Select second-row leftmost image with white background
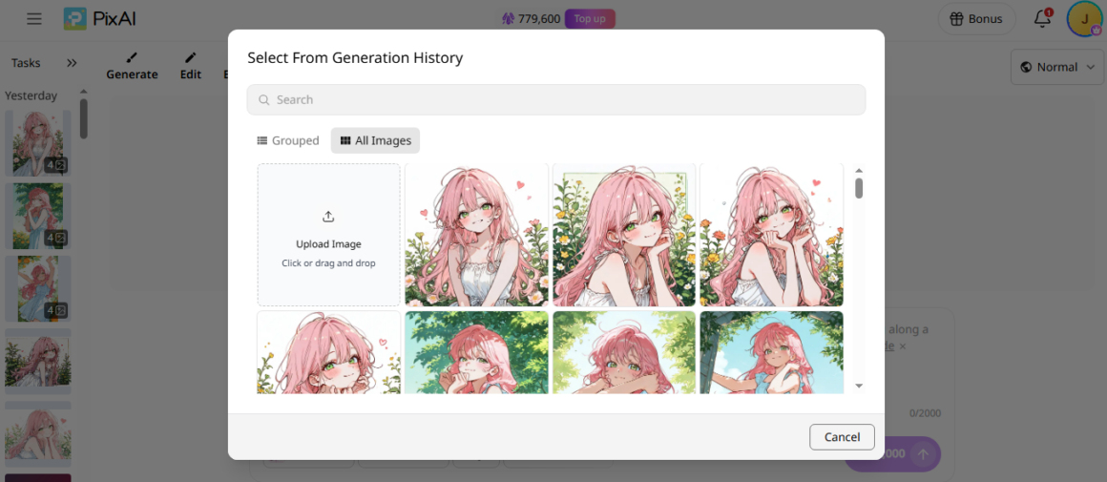The width and height of the screenshot is (1107, 482). 329,352
